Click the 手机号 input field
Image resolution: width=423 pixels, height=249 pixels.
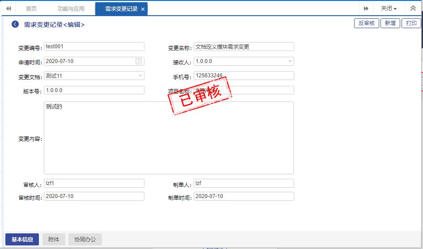(244, 76)
